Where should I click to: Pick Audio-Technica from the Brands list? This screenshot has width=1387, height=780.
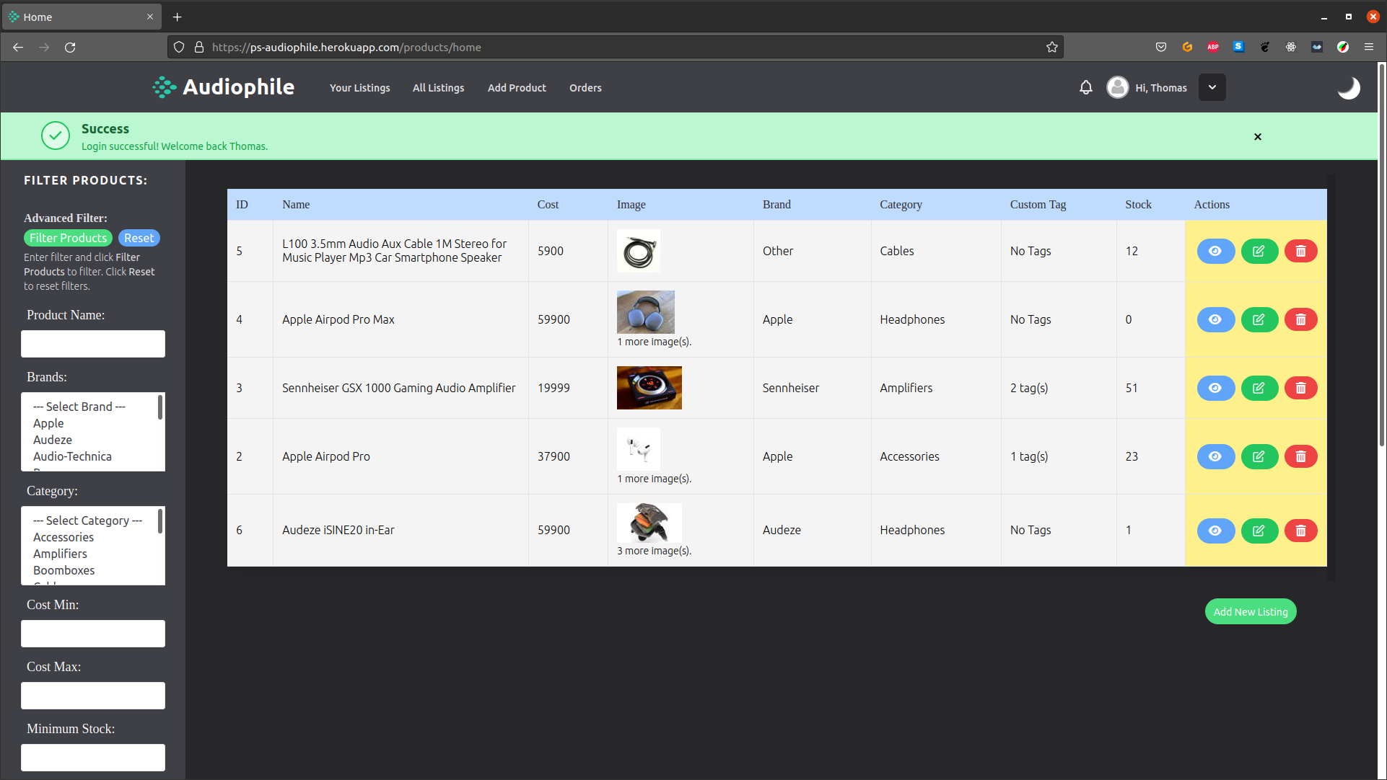72,456
